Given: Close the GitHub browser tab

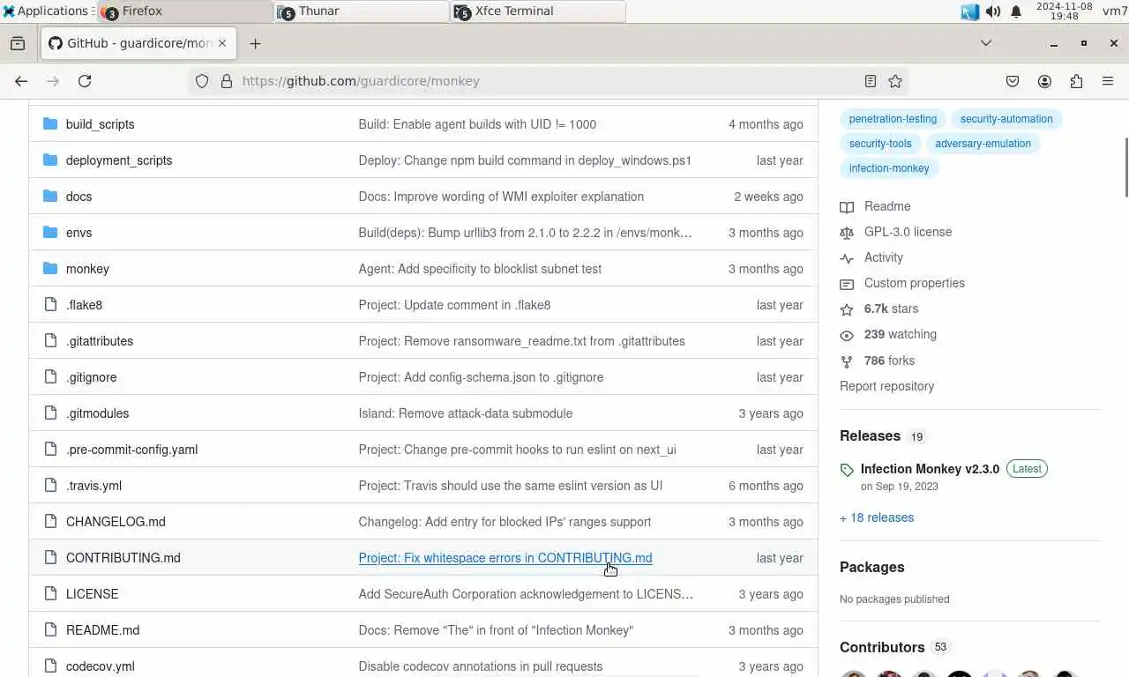Looking at the screenshot, I should [222, 43].
